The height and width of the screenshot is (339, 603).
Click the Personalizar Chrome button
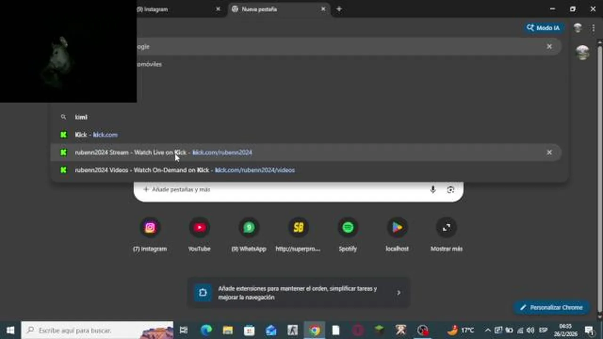coord(551,307)
